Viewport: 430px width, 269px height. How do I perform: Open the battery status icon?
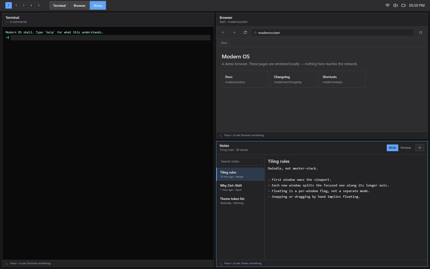[x=403, y=5]
